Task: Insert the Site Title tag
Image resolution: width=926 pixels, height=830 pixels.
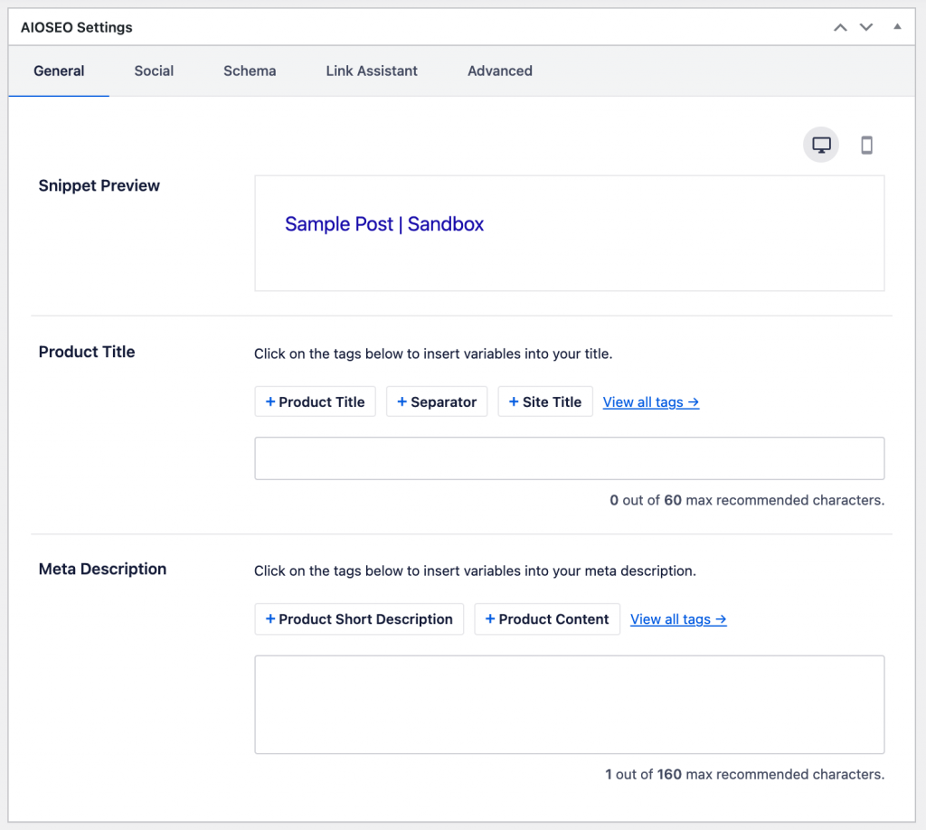Action: coord(545,402)
